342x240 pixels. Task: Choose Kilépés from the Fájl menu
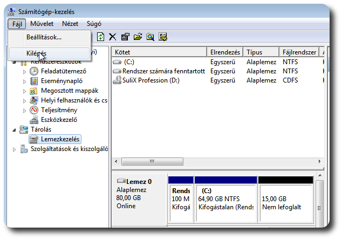tap(49, 53)
